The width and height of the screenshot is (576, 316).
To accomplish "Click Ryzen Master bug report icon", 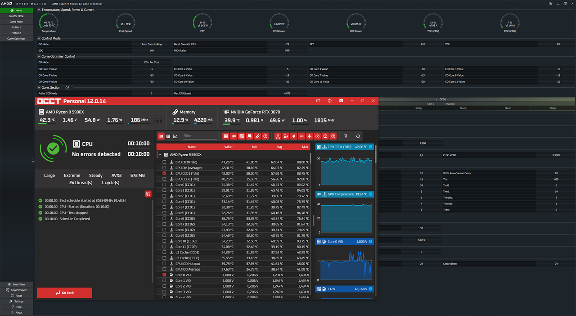I will click(x=551, y=4).
